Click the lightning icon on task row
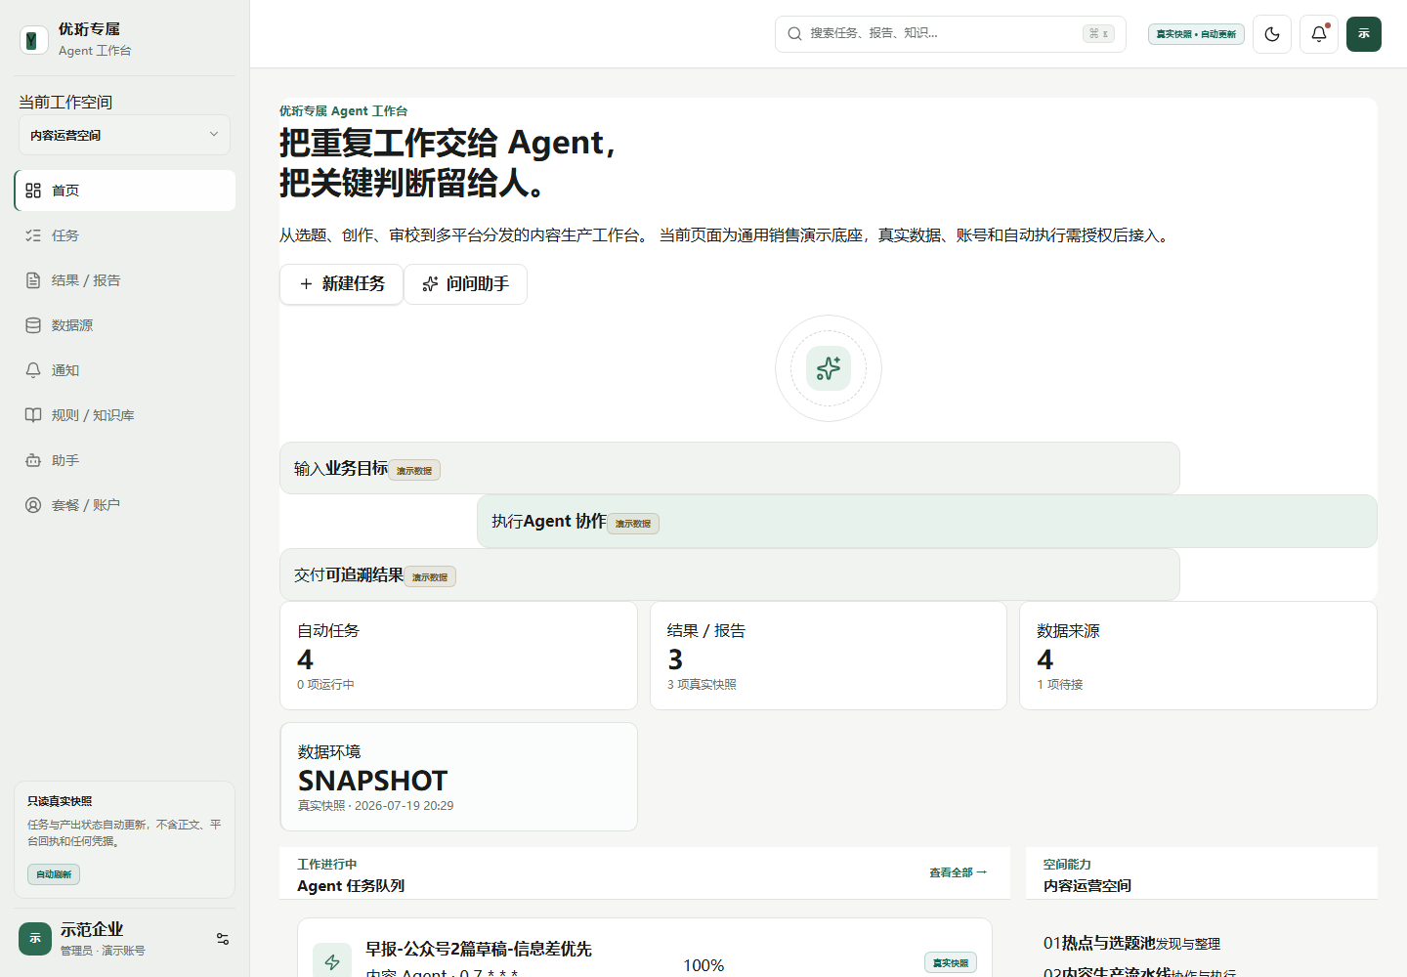1407x977 pixels. pyautogui.click(x=332, y=962)
